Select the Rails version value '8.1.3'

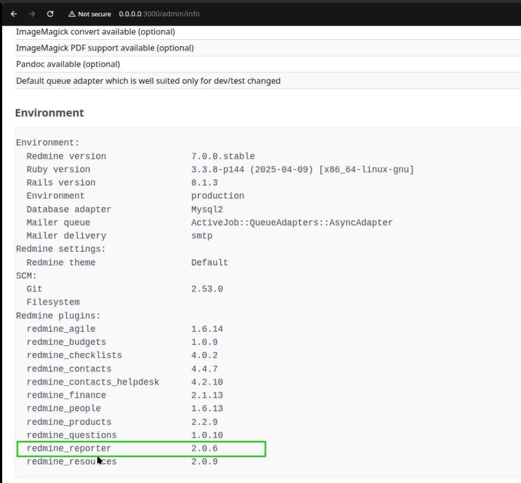pyautogui.click(x=204, y=183)
